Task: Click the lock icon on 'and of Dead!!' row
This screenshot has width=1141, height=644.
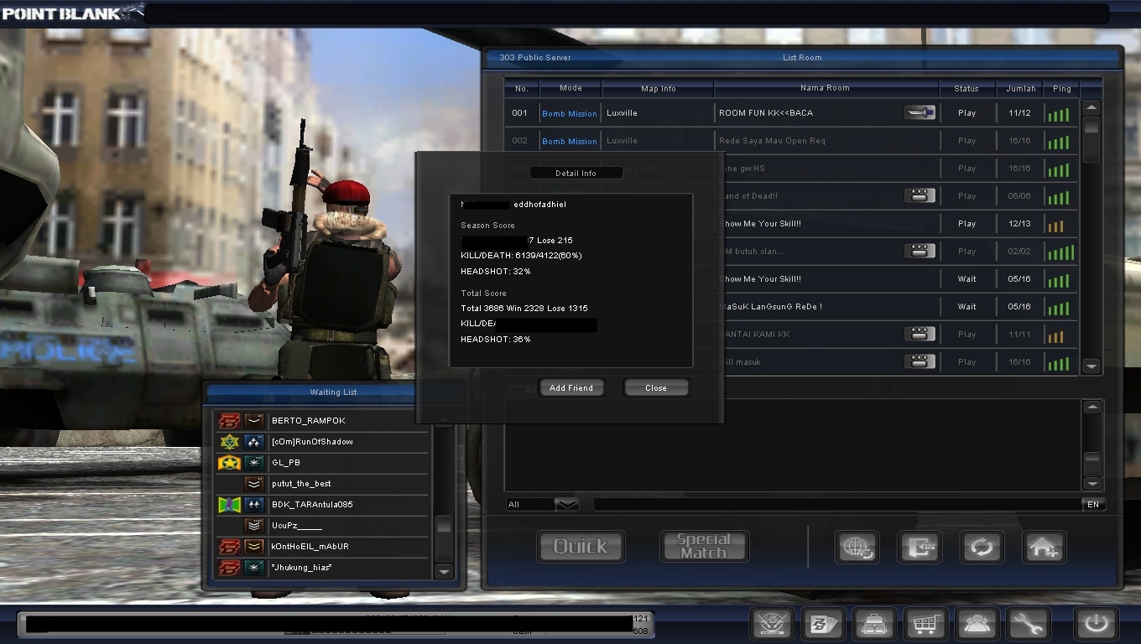Action: 920,195
